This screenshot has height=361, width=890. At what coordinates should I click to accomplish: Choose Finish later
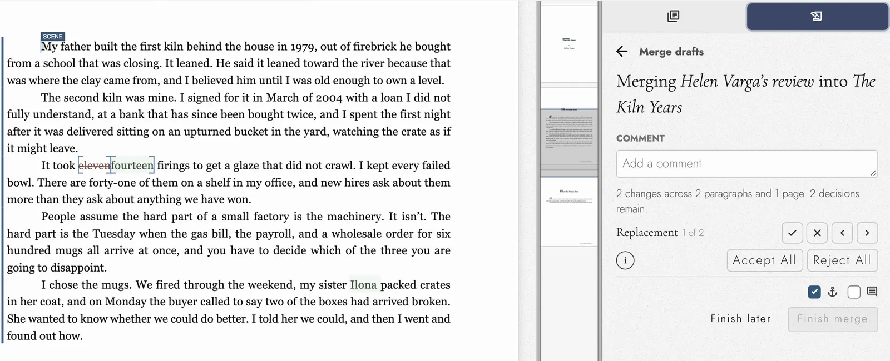741,319
